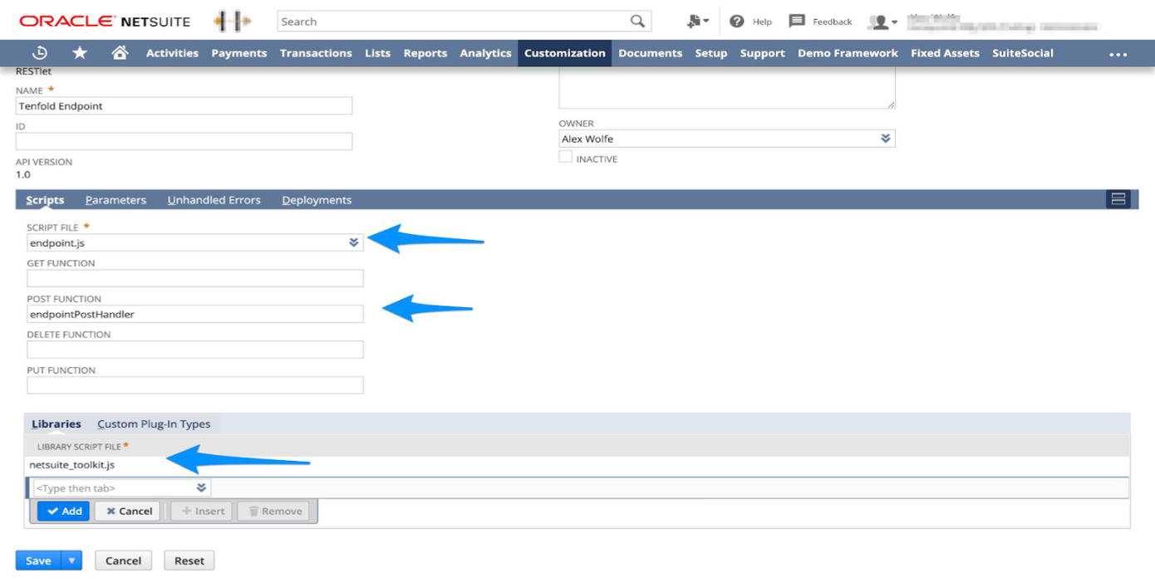
Task: Click the Feedback speech bubble icon
Action: (796, 21)
